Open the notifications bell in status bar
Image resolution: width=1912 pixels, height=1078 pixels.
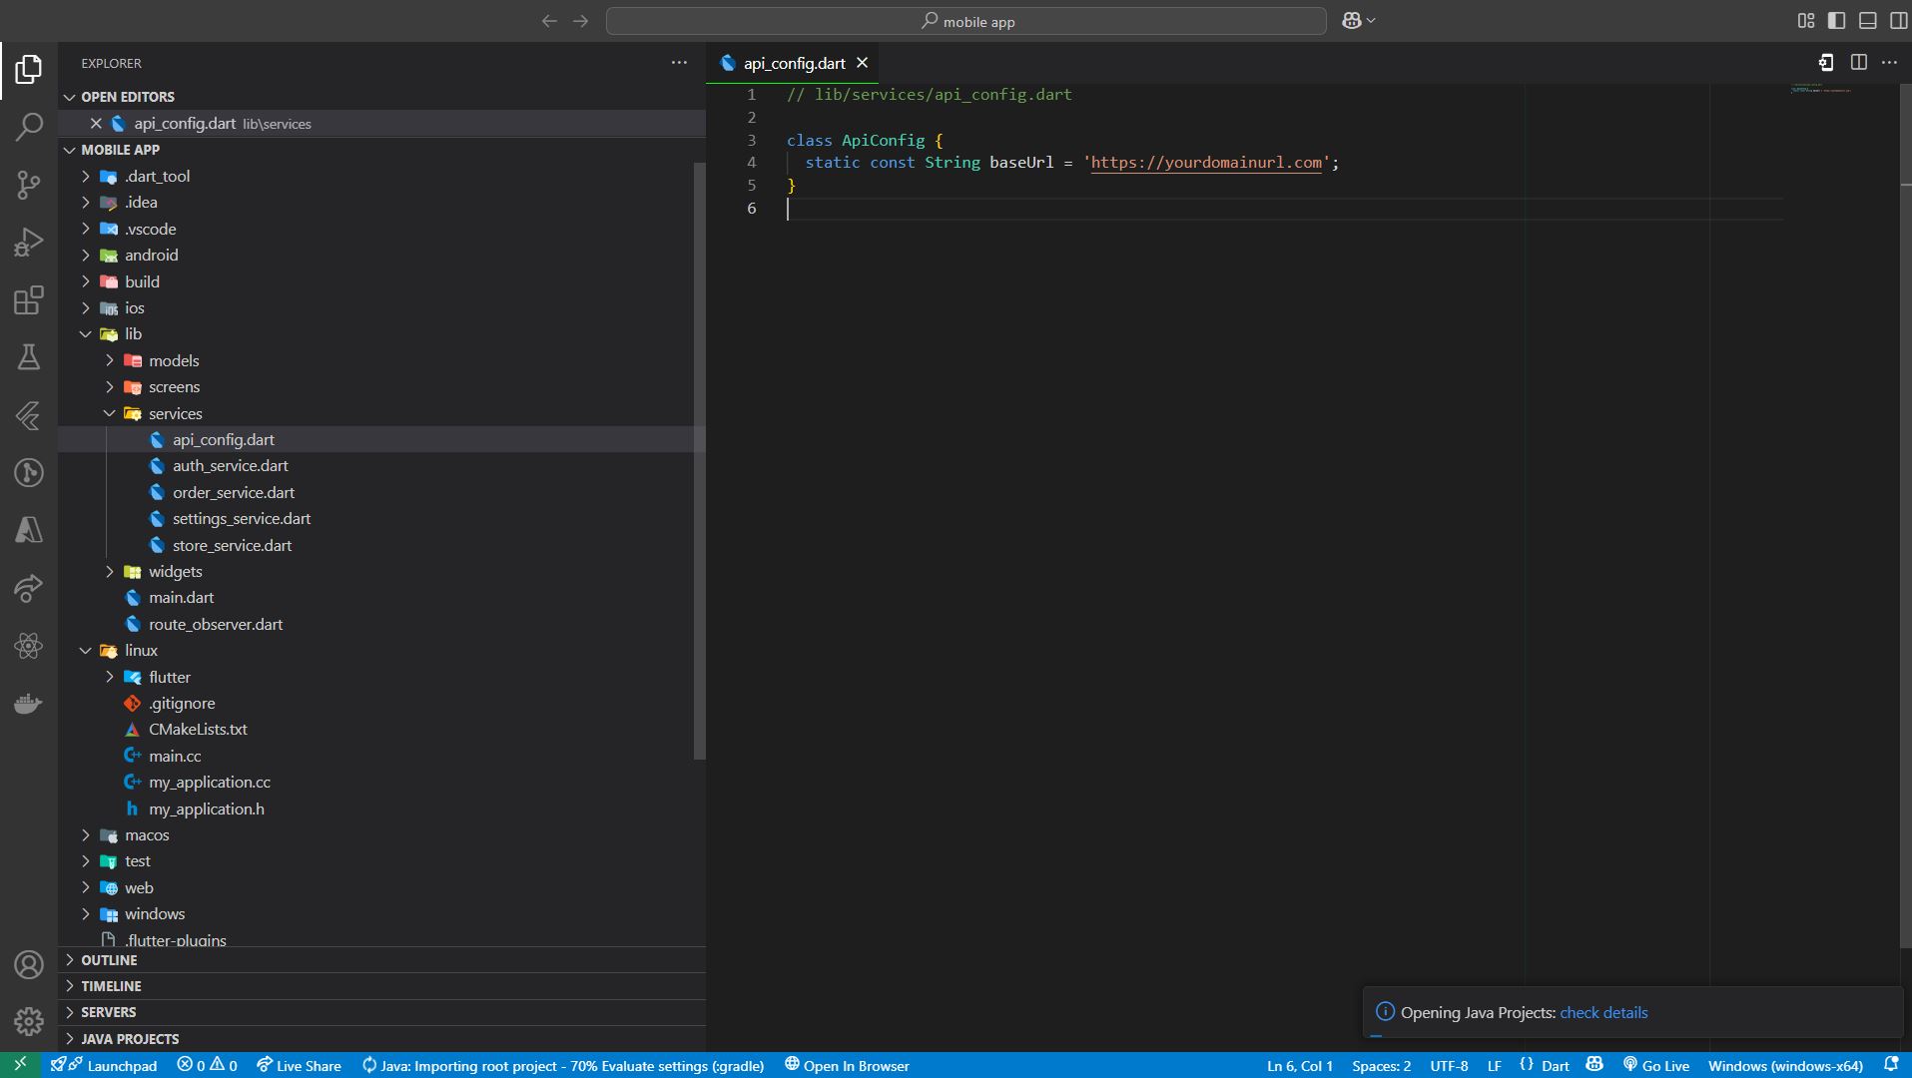click(x=1890, y=1065)
